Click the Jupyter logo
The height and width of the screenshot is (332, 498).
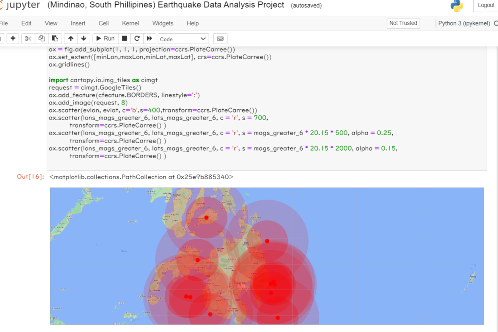point(20,5)
